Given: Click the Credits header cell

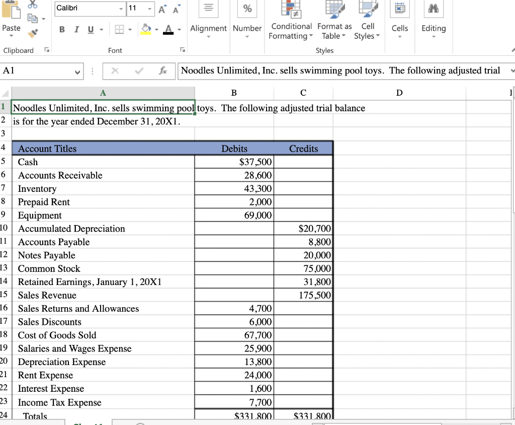Looking at the screenshot, I should [x=303, y=149].
